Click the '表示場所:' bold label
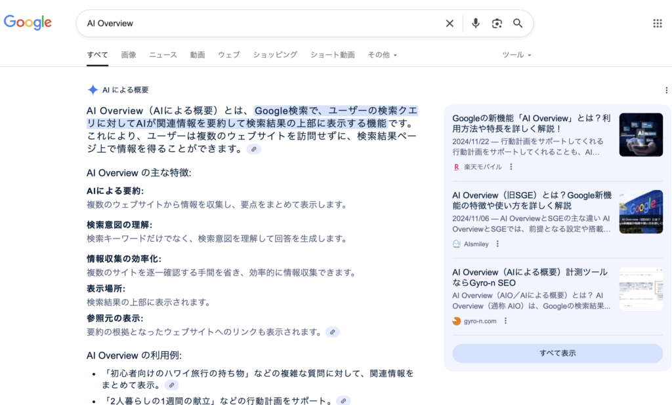This screenshot has height=405, width=672. 106,288
